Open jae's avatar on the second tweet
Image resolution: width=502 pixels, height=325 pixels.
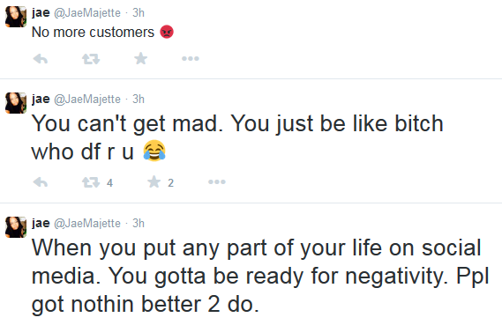[x=16, y=103]
